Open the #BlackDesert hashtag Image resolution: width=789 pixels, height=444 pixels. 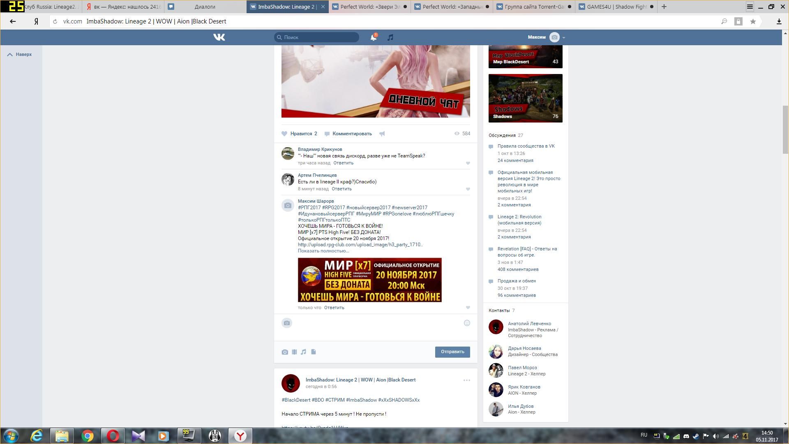296,400
